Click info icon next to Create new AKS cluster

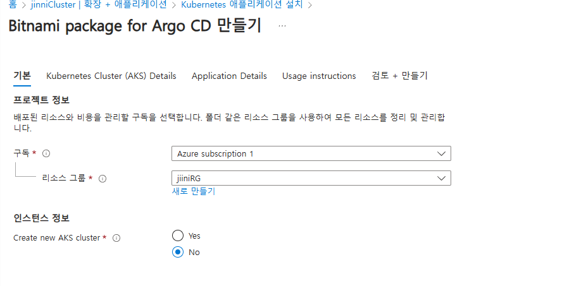116,238
